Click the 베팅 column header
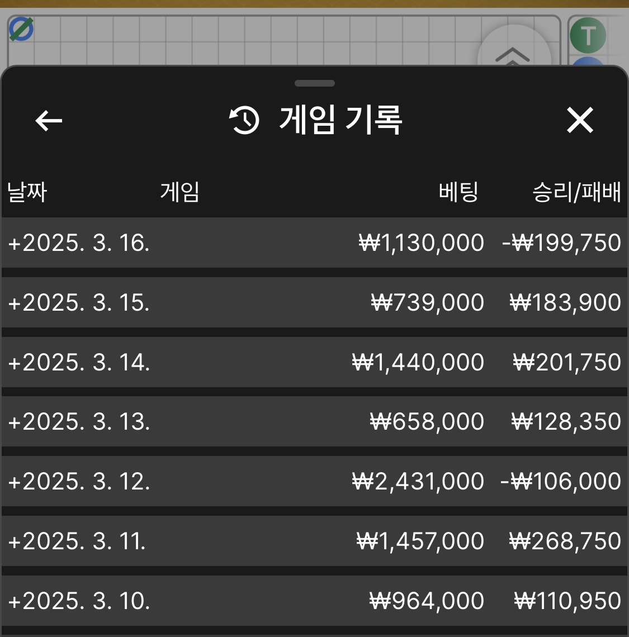The height and width of the screenshot is (637, 629). point(458,192)
